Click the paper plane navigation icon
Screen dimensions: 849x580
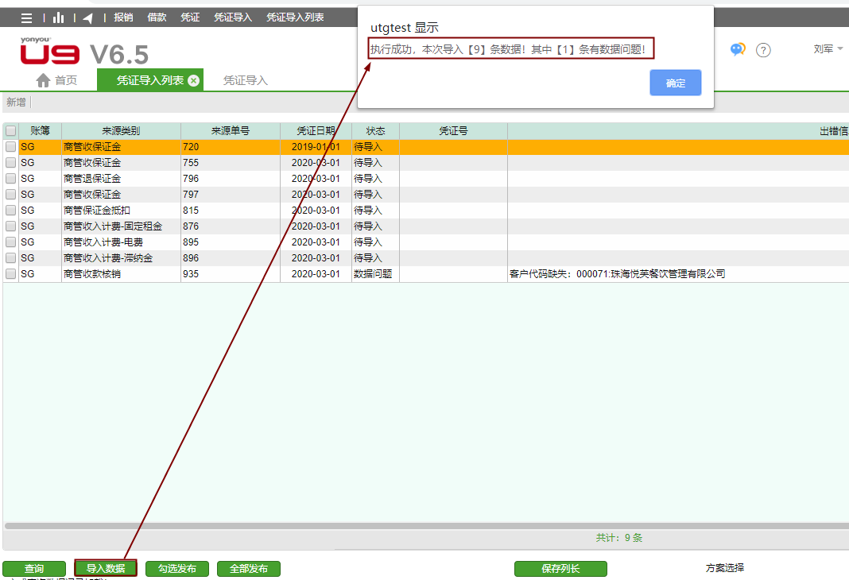pos(87,17)
